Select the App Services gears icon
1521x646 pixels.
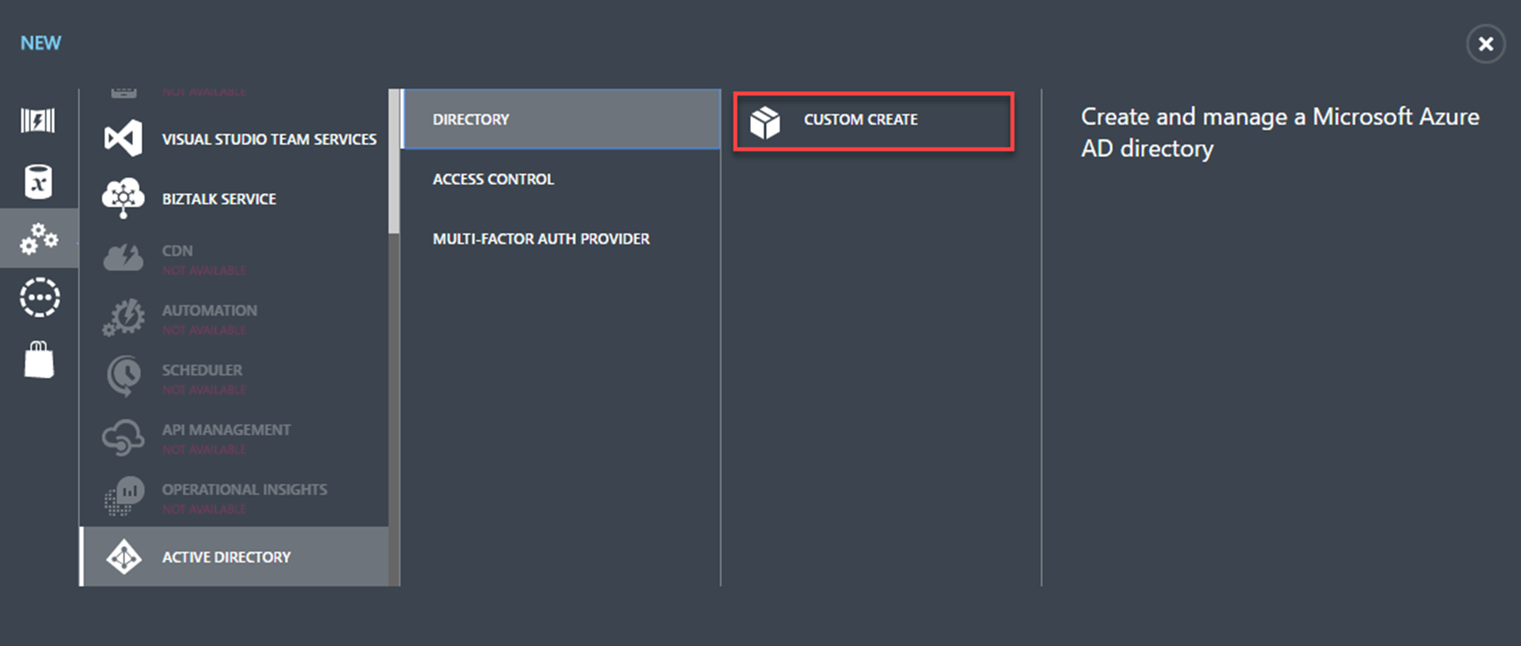pyautogui.click(x=39, y=239)
